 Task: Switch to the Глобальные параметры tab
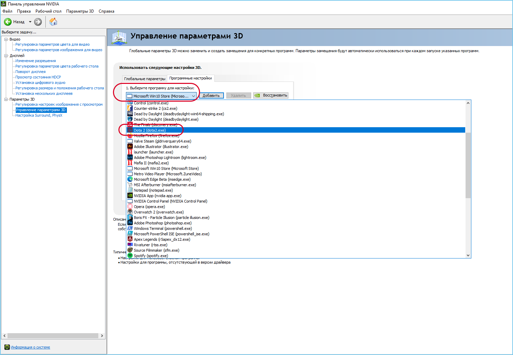pyautogui.click(x=145, y=79)
